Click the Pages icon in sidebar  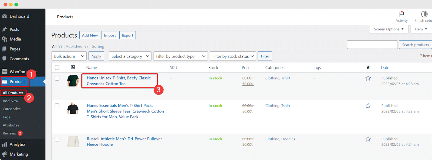click(x=4, y=49)
